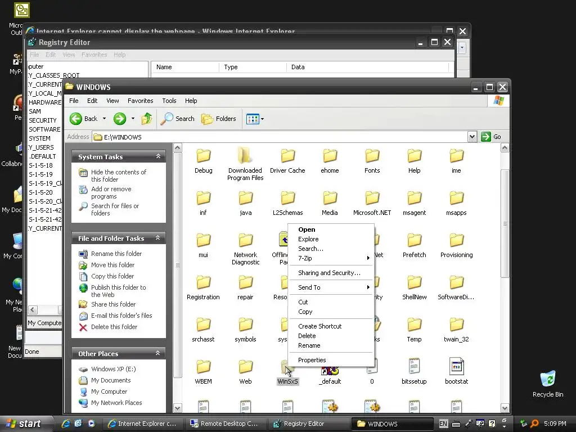Choose Sharing and Security in context menu
Image resolution: width=576 pixels, height=432 pixels.
(331, 273)
